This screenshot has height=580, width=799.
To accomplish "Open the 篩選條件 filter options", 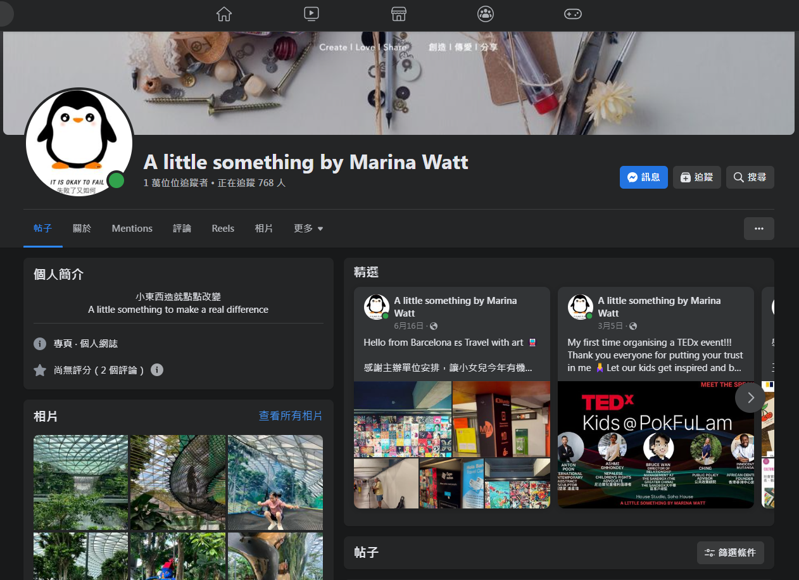I will 730,553.
